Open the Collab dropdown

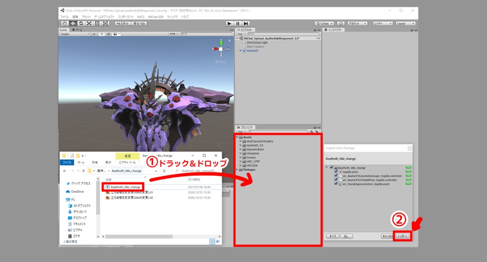[324, 24]
